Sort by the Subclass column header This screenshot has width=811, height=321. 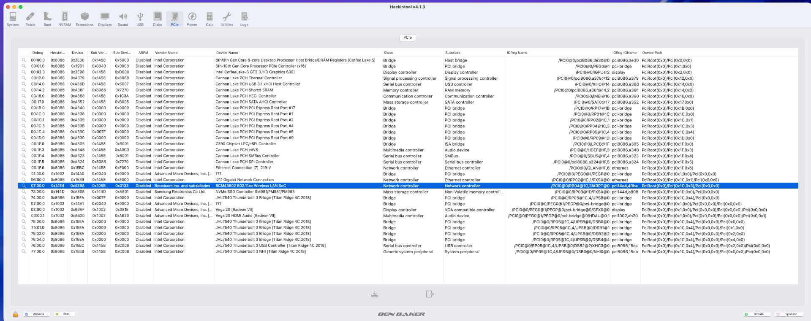(474, 53)
